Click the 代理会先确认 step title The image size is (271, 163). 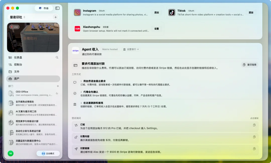coord(91,92)
